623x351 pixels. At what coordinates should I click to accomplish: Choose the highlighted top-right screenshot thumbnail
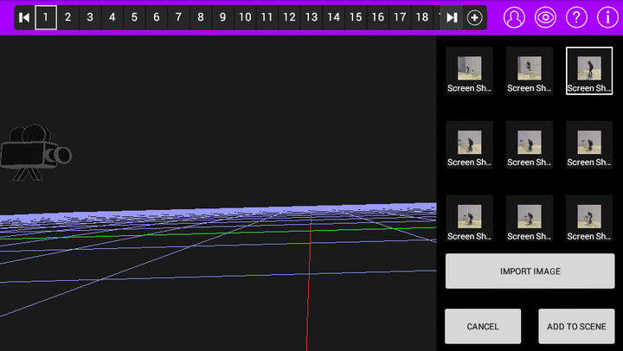[x=589, y=70]
